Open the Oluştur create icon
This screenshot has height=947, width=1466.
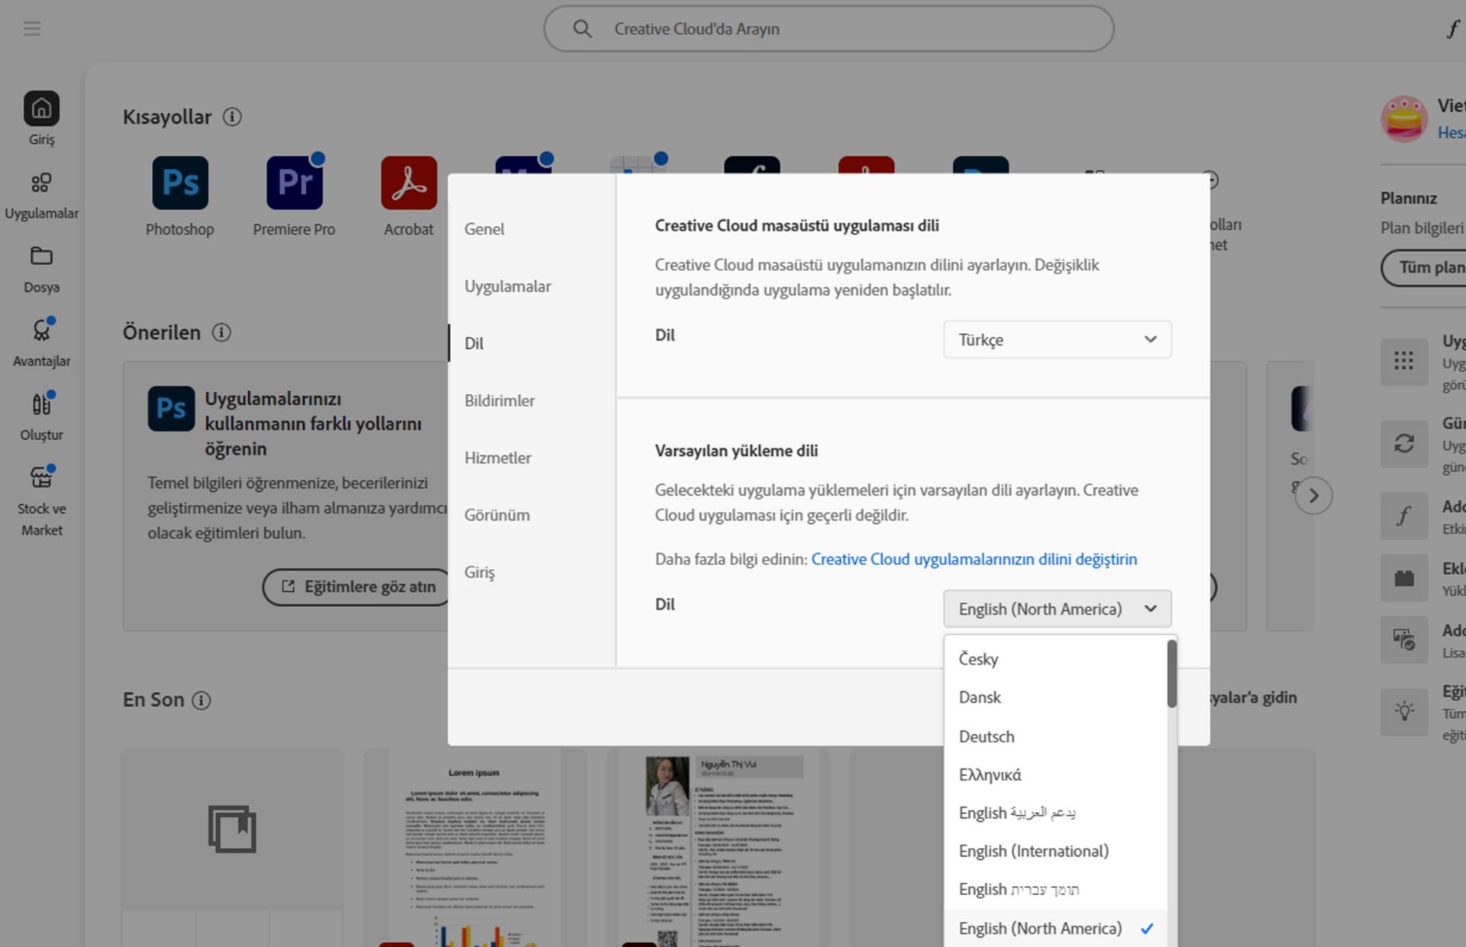point(41,405)
